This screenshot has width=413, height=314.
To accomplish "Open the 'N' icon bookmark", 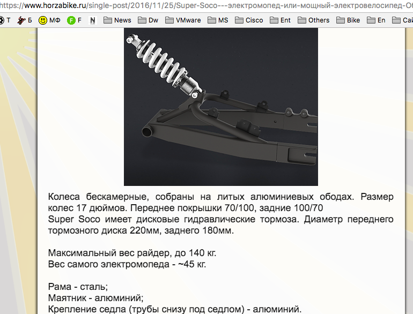I will (92, 20).
